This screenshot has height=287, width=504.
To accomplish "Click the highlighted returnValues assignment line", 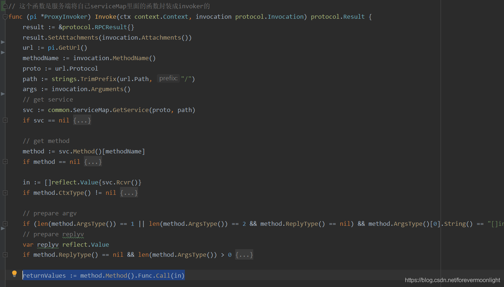I will pos(104,275).
